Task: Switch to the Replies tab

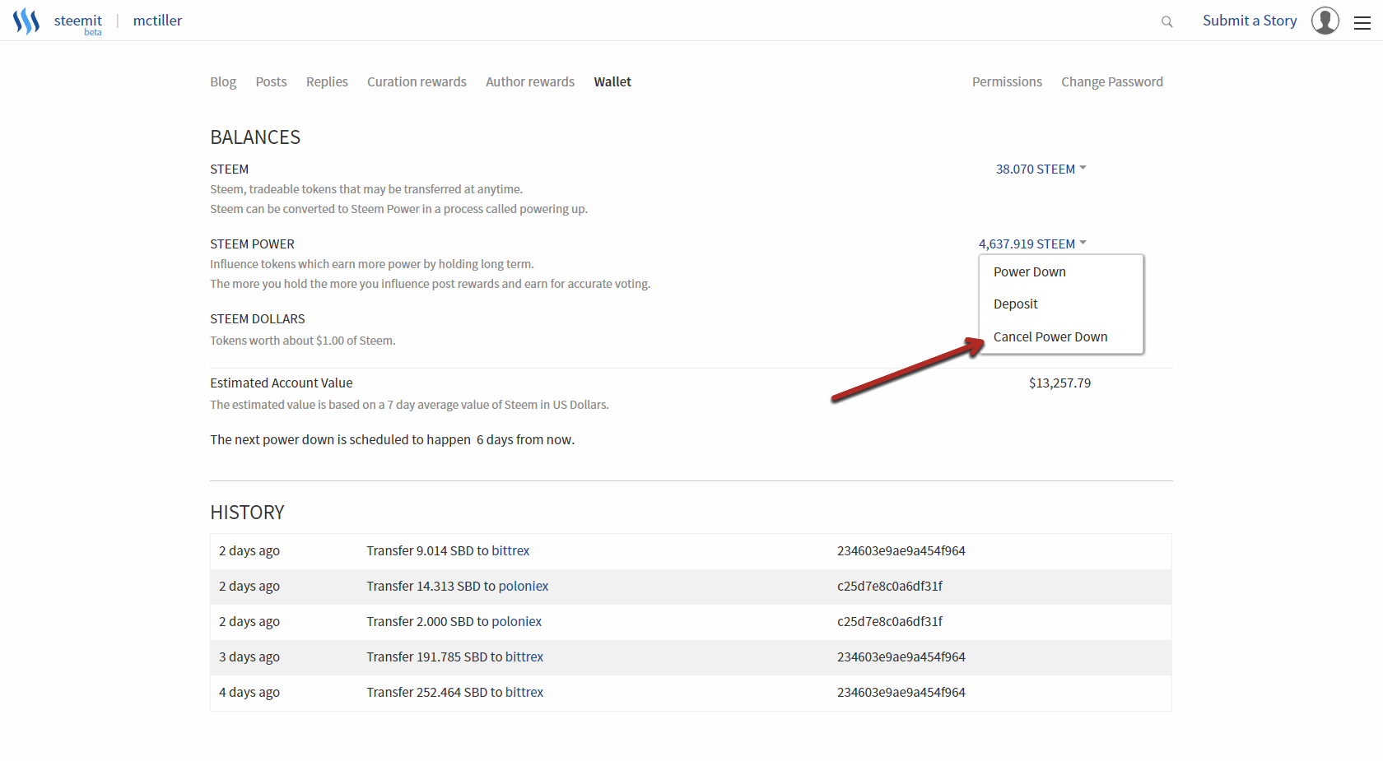Action: (x=327, y=81)
